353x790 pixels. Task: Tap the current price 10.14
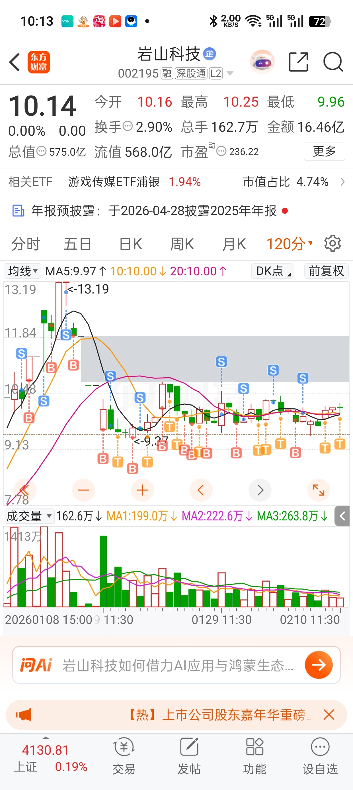click(x=42, y=106)
